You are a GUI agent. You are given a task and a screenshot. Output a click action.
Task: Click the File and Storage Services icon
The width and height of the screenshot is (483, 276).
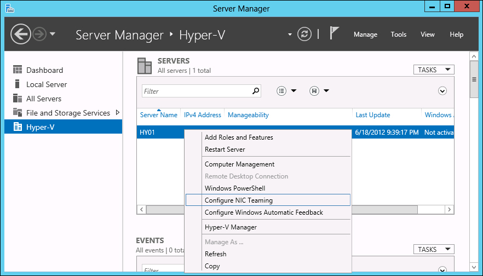click(x=18, y=112)
